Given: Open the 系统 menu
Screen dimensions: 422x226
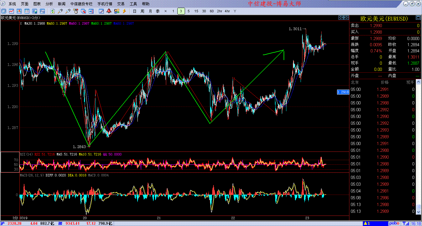Looking at the screenshot, I should click(x=12, y=4).
